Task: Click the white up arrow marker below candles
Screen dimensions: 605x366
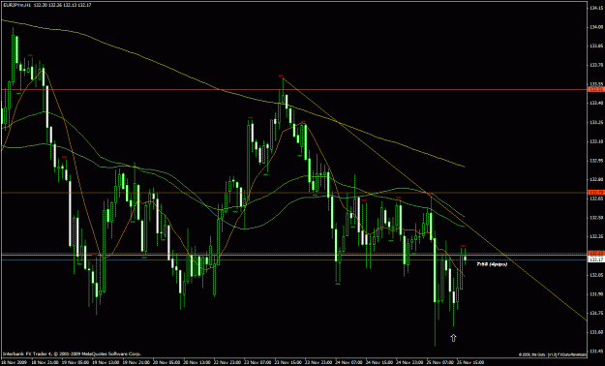Action: 453,338
